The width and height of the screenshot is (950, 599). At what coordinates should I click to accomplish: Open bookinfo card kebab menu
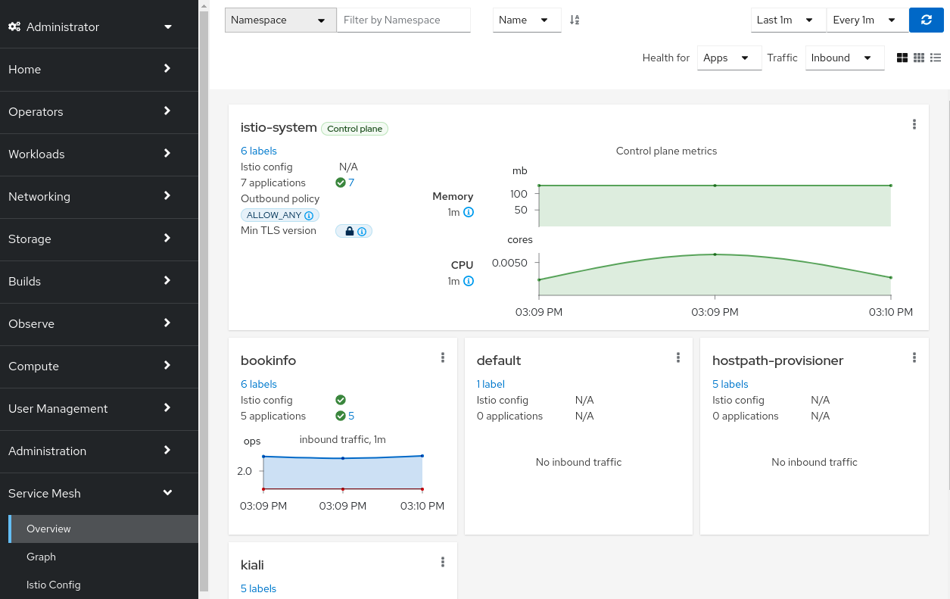point(443,358)
